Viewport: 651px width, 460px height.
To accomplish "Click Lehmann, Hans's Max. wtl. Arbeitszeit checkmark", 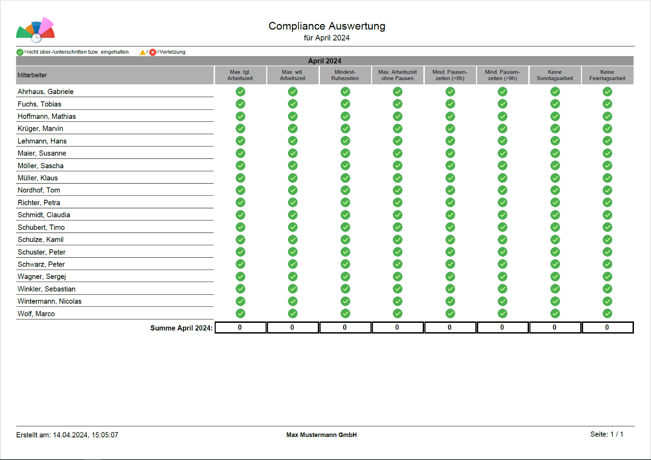I will tap(292, 141).
